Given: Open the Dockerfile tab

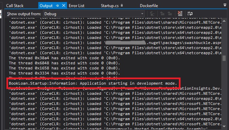Looking at the screenshot, I should click(x=149, y=6).
